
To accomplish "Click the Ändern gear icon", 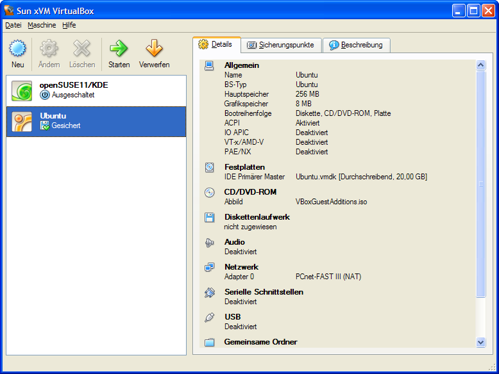I will click(x=49, y=49).
